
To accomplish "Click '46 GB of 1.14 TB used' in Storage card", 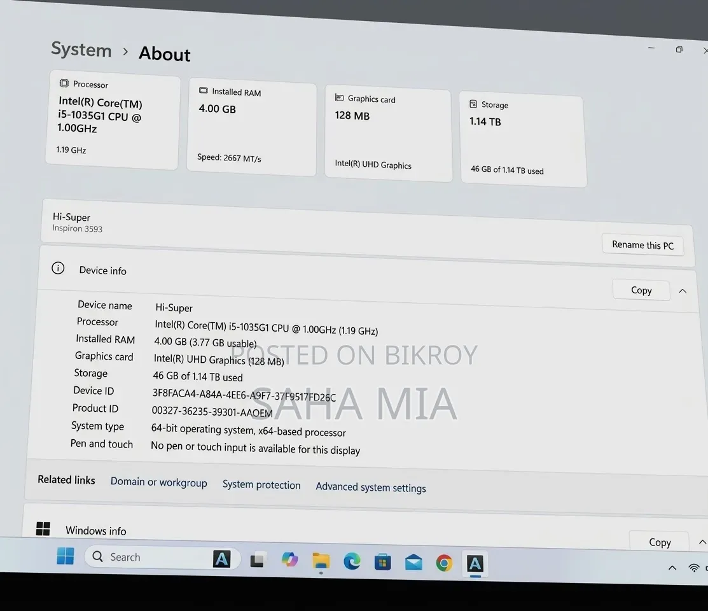I will pos(507,170).
